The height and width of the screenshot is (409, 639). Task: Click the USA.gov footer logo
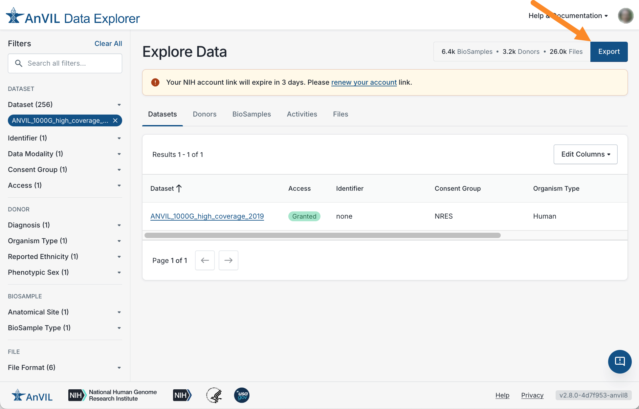(x=242, y=395)
